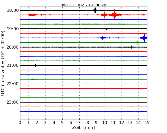Pick the blue spike near minute 9.7

tap(103, 38)
